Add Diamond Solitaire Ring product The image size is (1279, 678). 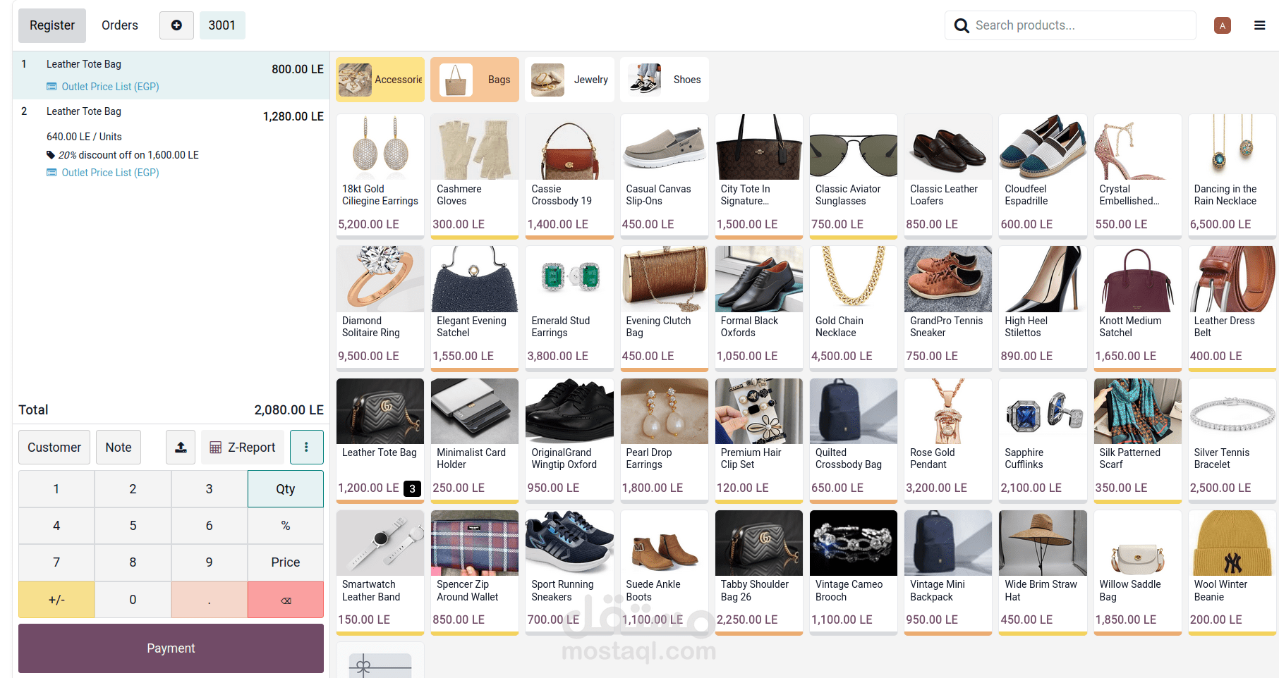[380, 308]
